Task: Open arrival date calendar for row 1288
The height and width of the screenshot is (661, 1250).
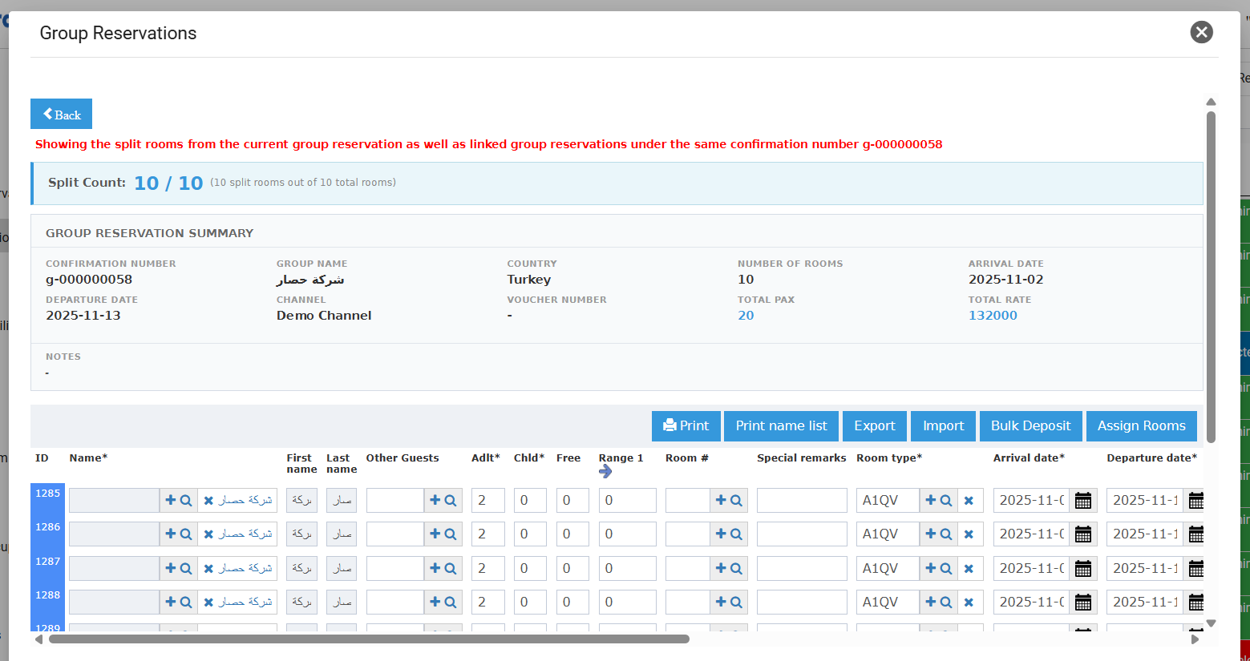Action: click(x=1083, y=603)
